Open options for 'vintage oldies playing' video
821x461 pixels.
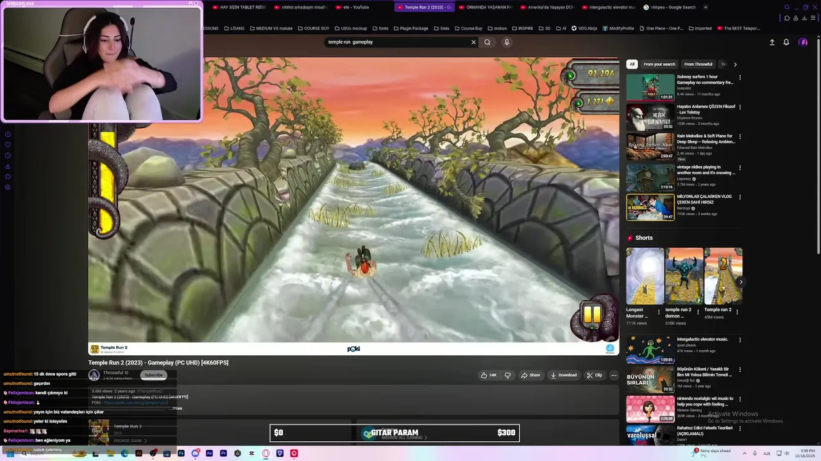coord(740,168)
